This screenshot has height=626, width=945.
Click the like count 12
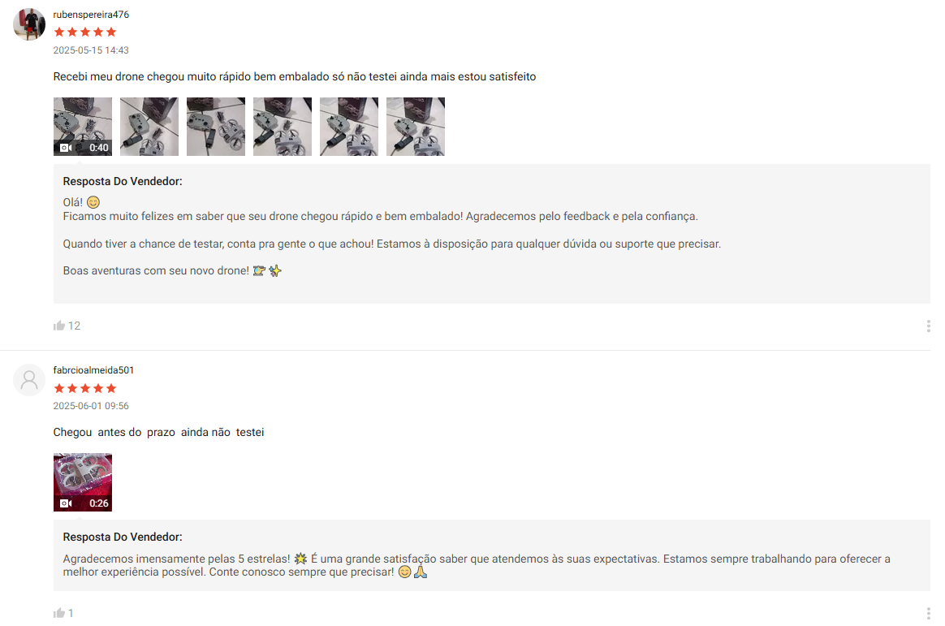tap(74, 326)
